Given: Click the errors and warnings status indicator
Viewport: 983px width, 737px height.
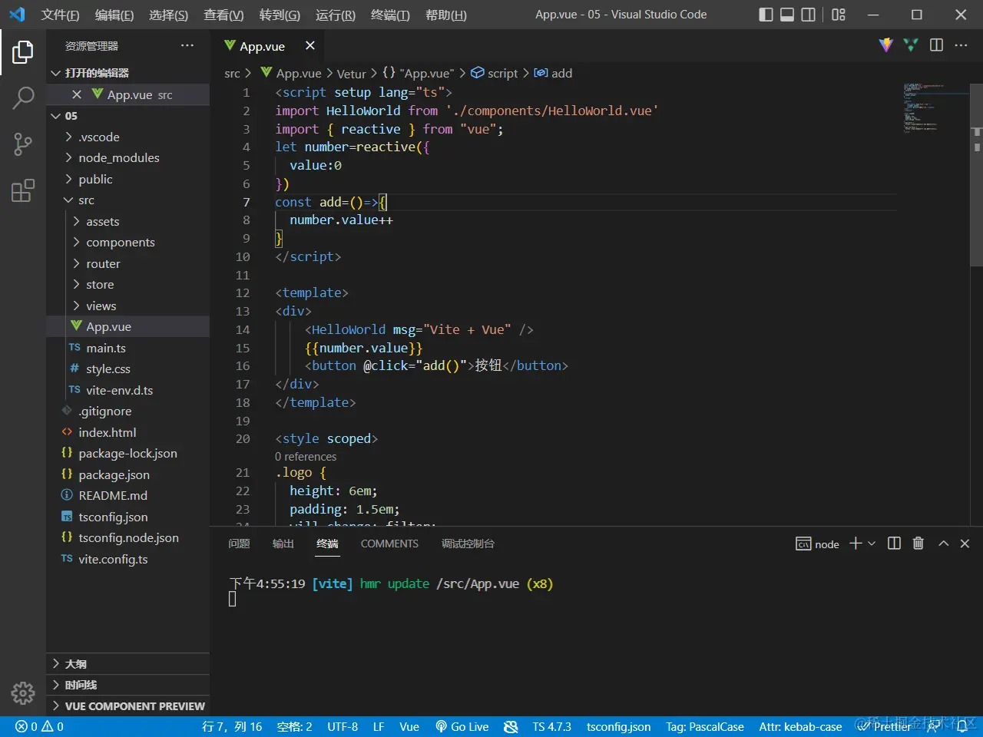Looking at the screenshot, I should click(40, 726).
